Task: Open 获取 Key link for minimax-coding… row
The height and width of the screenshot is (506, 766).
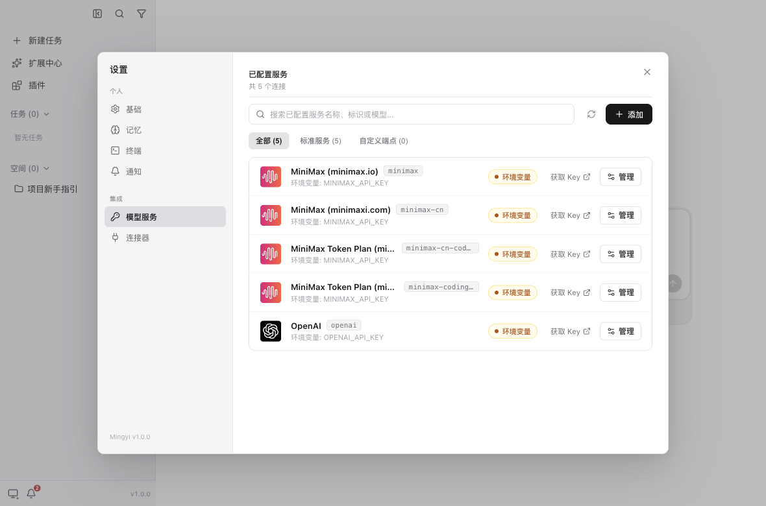Action: [570, 293]
